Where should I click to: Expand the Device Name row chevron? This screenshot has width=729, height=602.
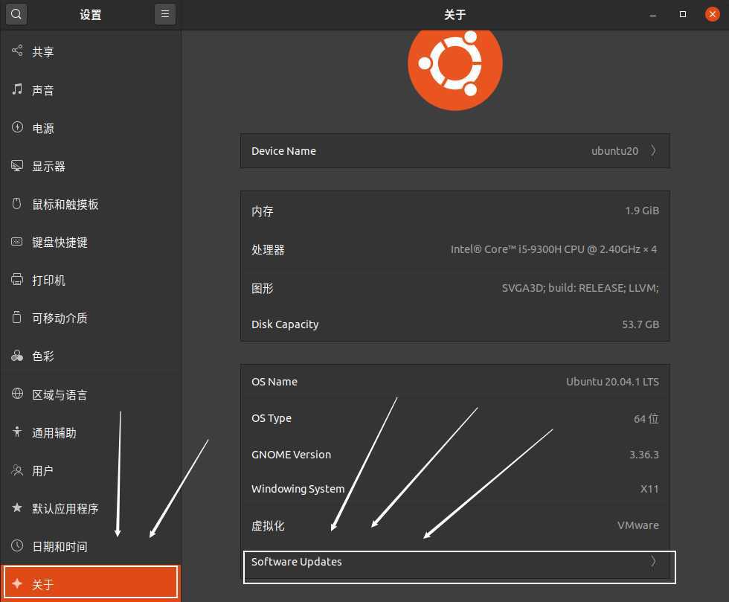pos(653,150)
